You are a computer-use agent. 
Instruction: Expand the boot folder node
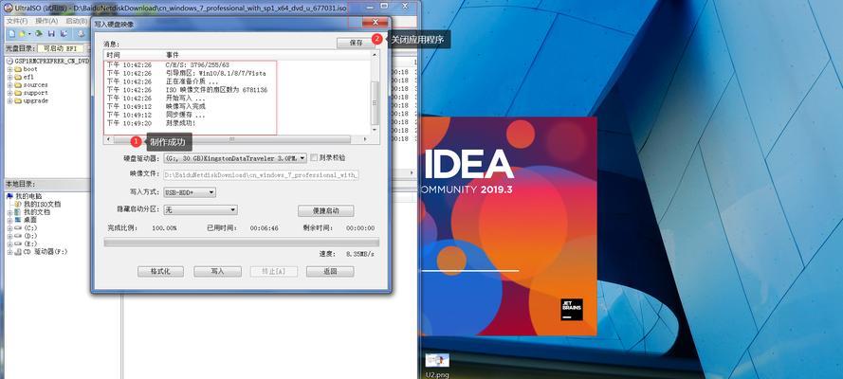pyautogui.click(x=9, y=69)
